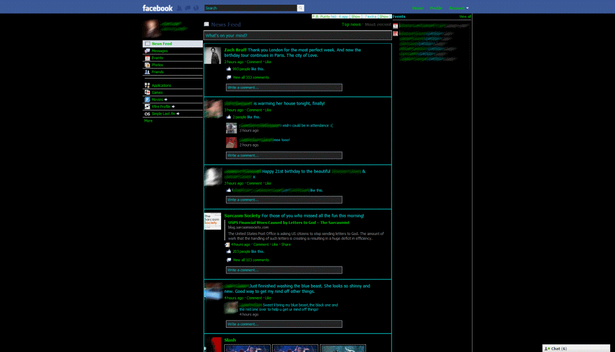Click the Facebook logo in the header
Viewport: 615px width, 352px height.
(x=157, y=8)
